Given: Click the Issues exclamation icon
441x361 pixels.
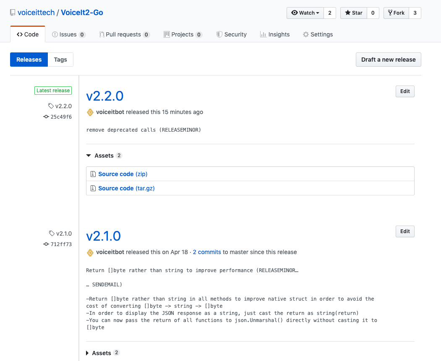Looking at the screenshot, I should (x=55, y=34).
